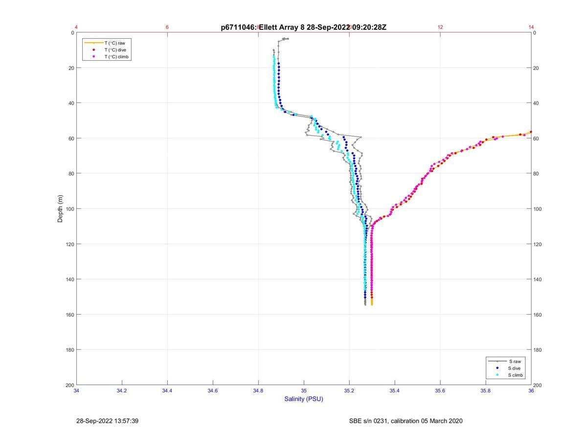587x433 pixels.
Task: Click red temperature tick label '6'
Action: 167,27
